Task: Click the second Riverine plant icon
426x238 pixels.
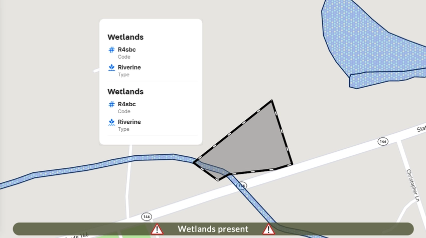Action: coord(111,122)
